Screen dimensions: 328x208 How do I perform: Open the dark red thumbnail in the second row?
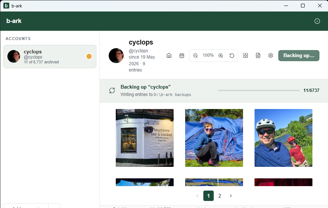pos(283,182)
